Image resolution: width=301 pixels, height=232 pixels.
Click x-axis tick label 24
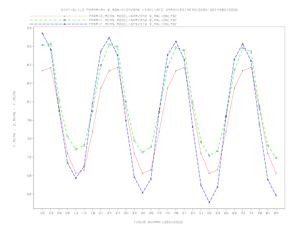109,213
